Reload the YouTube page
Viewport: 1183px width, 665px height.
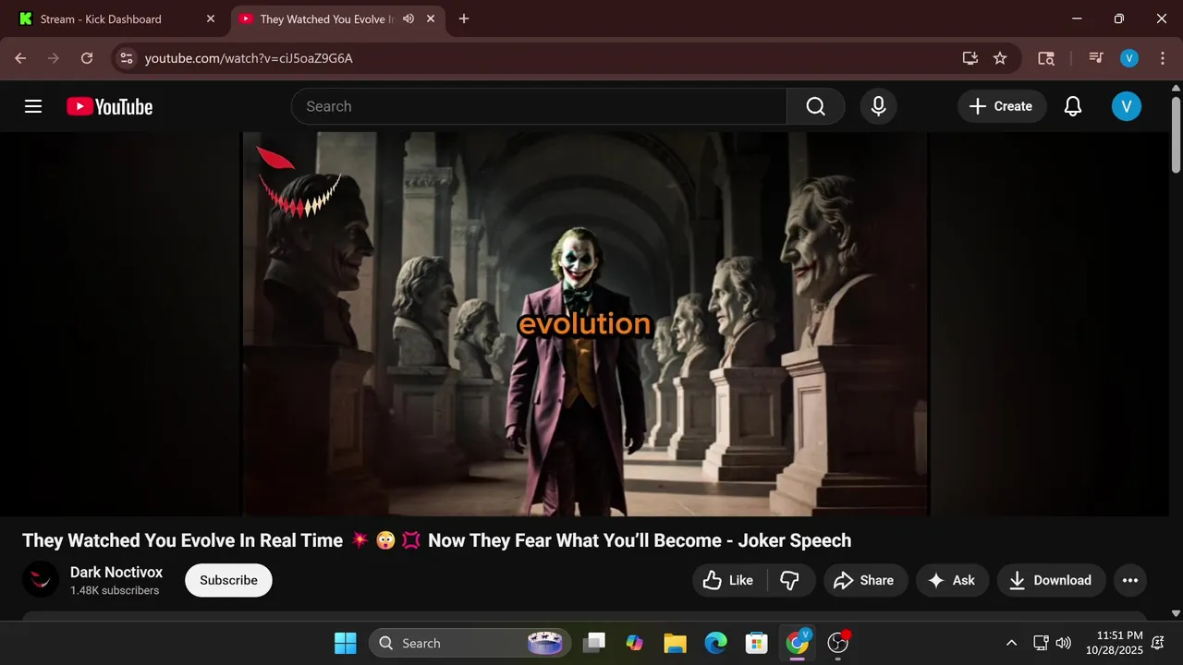(x=87, y=58)
